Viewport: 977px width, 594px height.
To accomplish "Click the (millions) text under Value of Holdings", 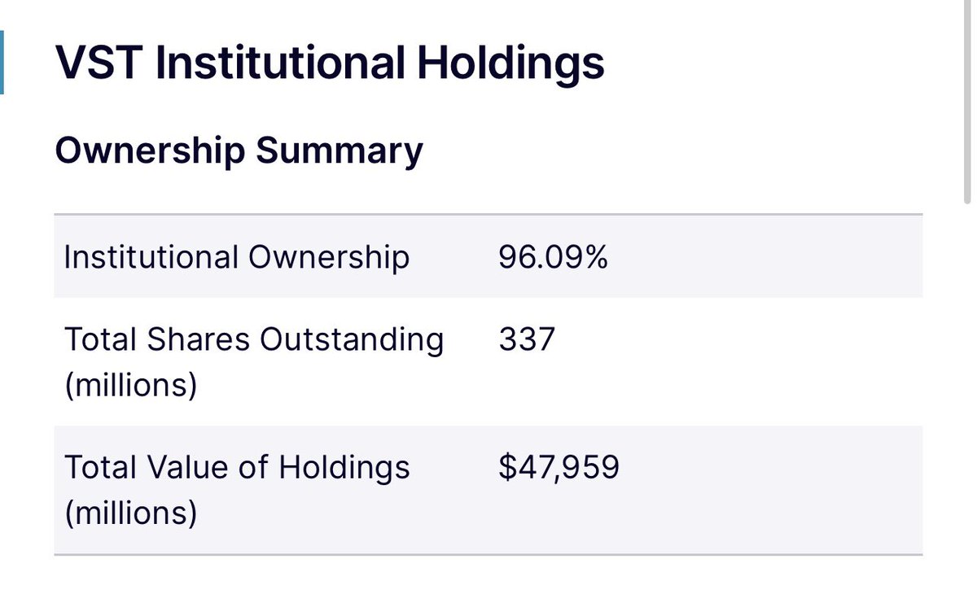I will 130,514.
